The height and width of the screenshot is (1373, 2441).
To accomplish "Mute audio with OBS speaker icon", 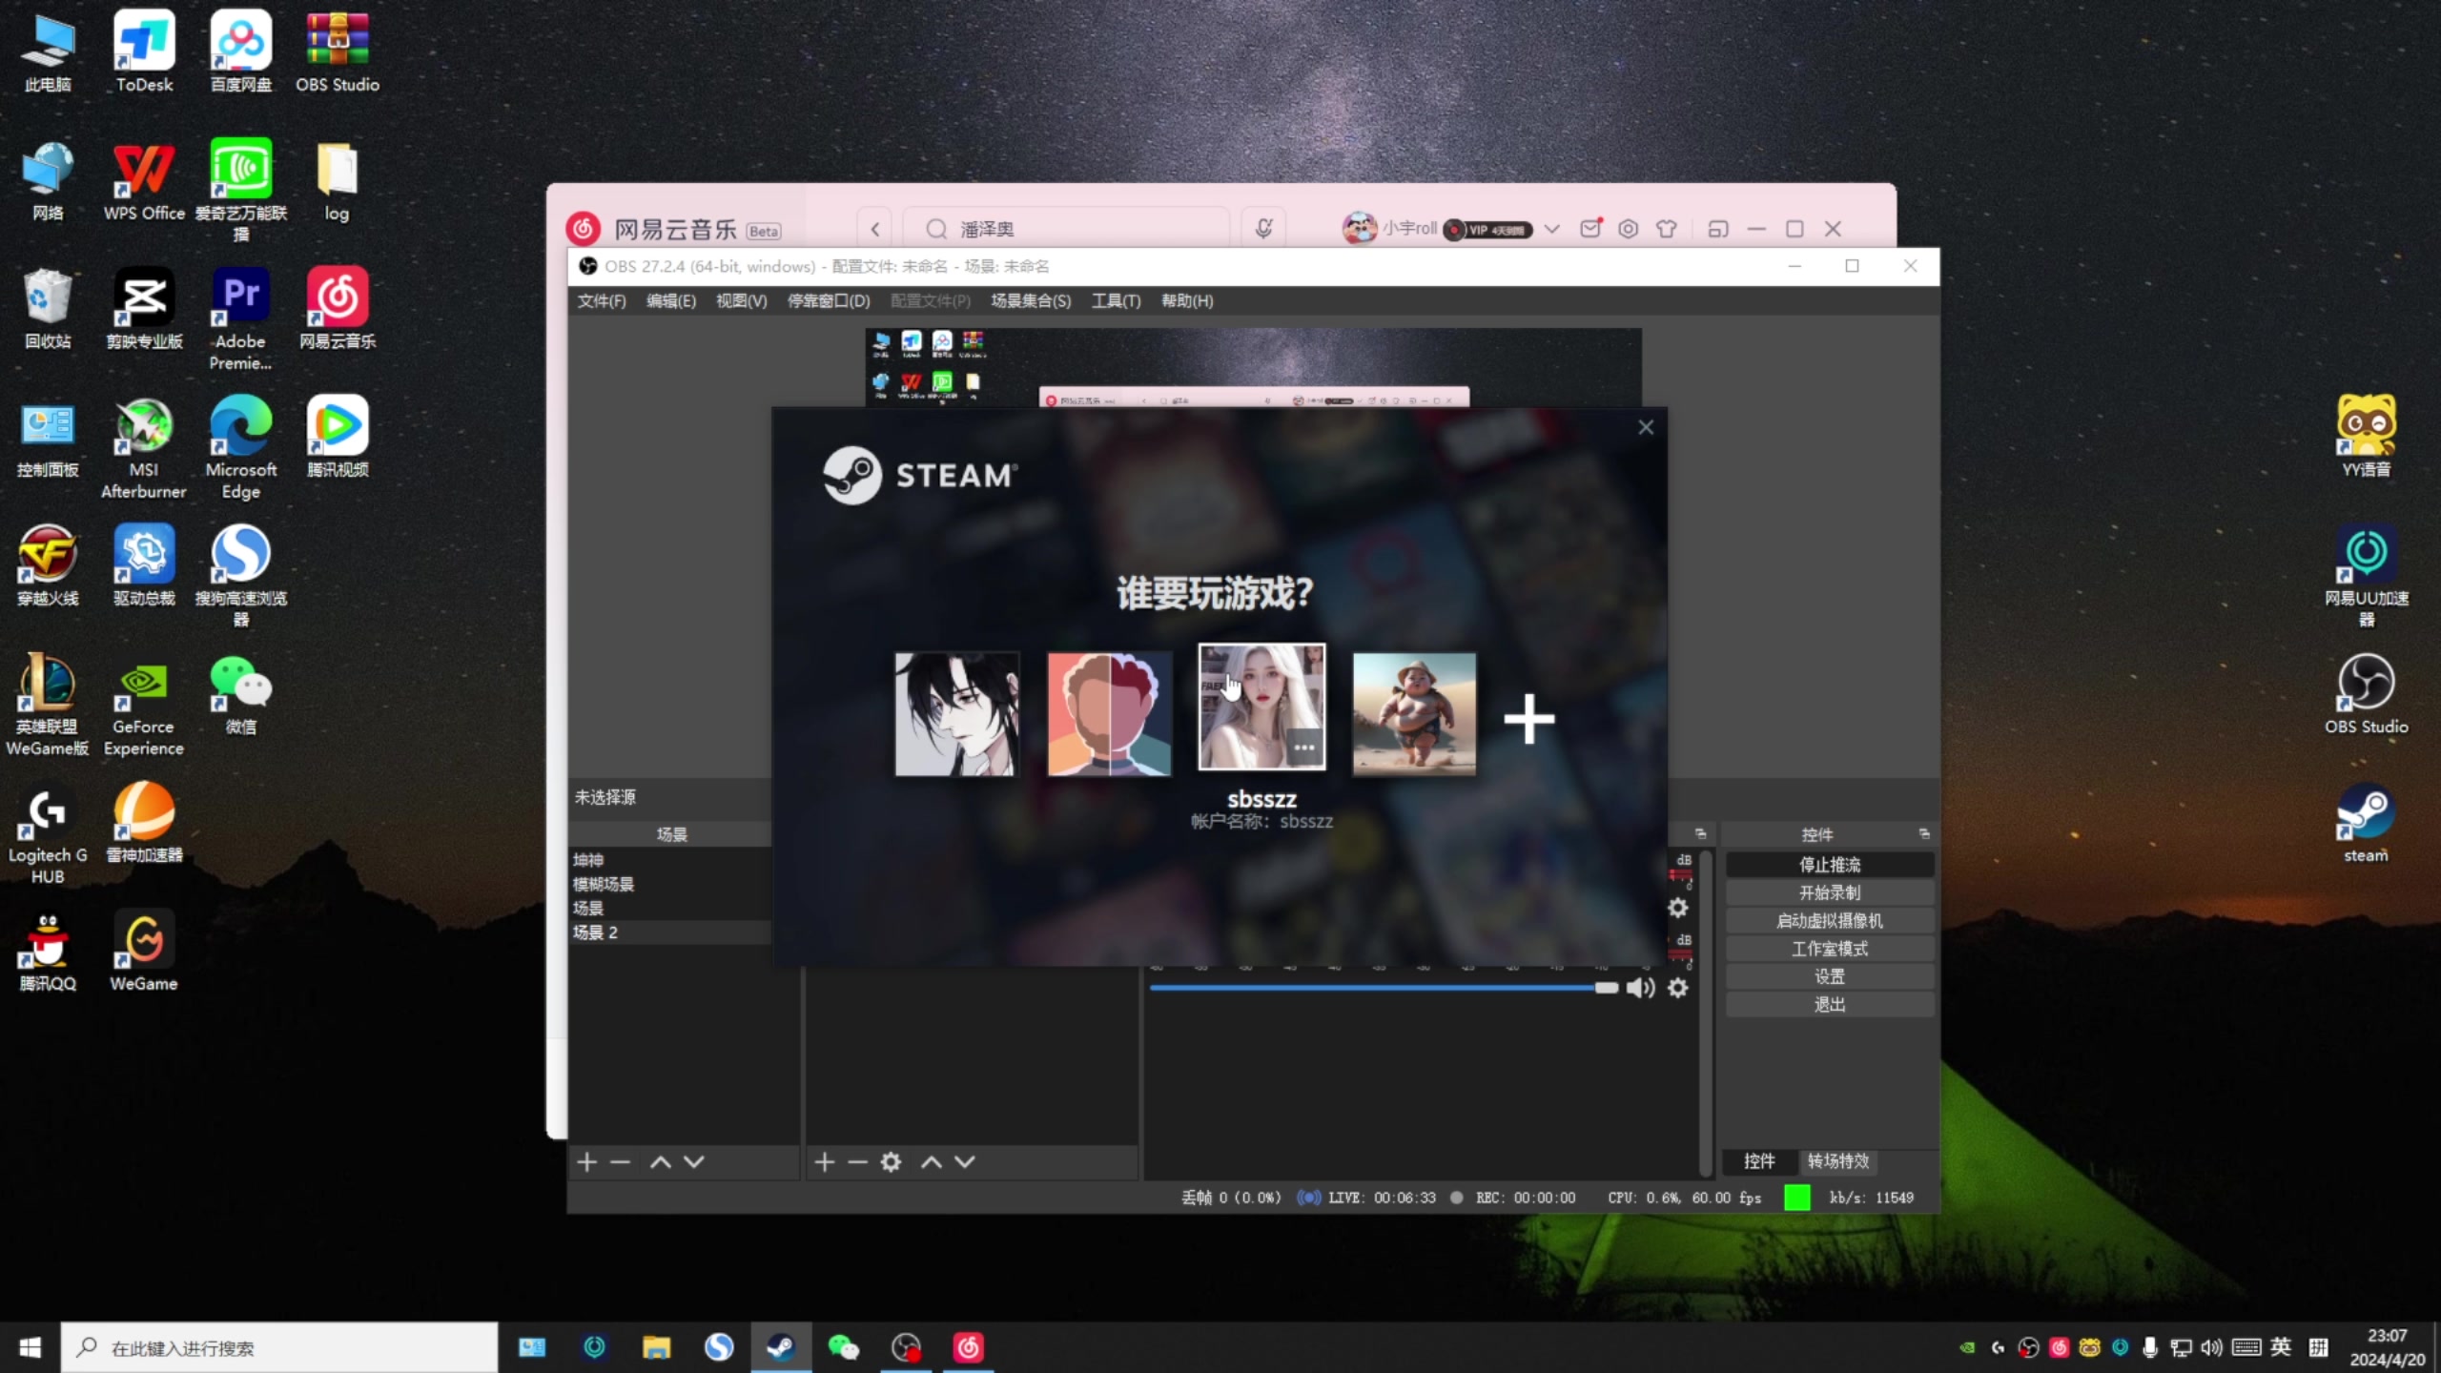I will (1640, 988).
